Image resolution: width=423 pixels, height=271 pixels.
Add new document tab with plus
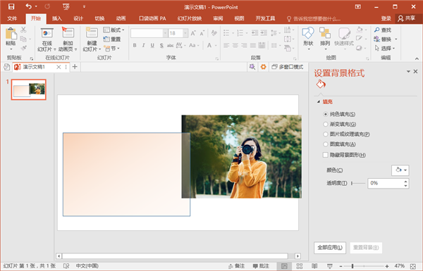[x=75, y=67]
